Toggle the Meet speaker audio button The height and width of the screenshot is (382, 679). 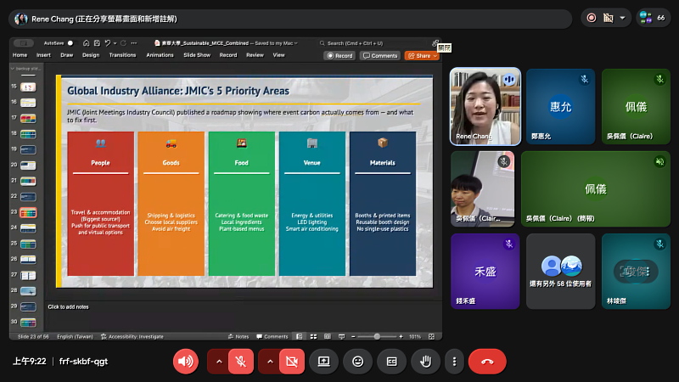point(186,362)
